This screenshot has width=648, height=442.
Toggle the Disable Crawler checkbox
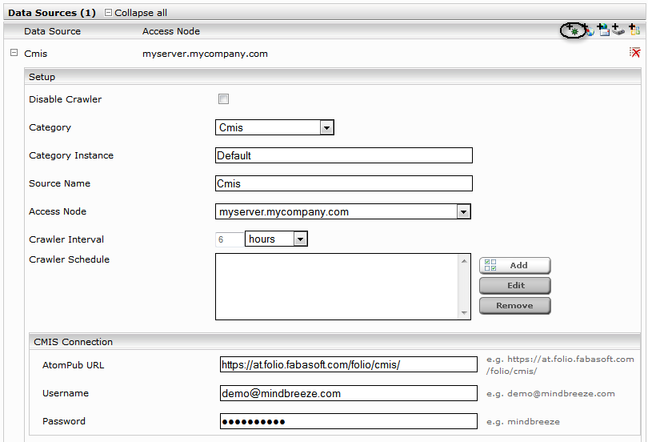(x=224, y=99)
